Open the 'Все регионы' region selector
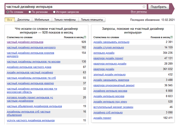The height and width of the screenshot is (125, 179). (139, 12)
